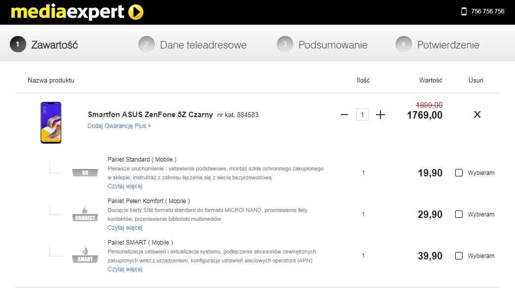Click the price 19,90
This screenshot has width=515, height=293.
[430, 173]
